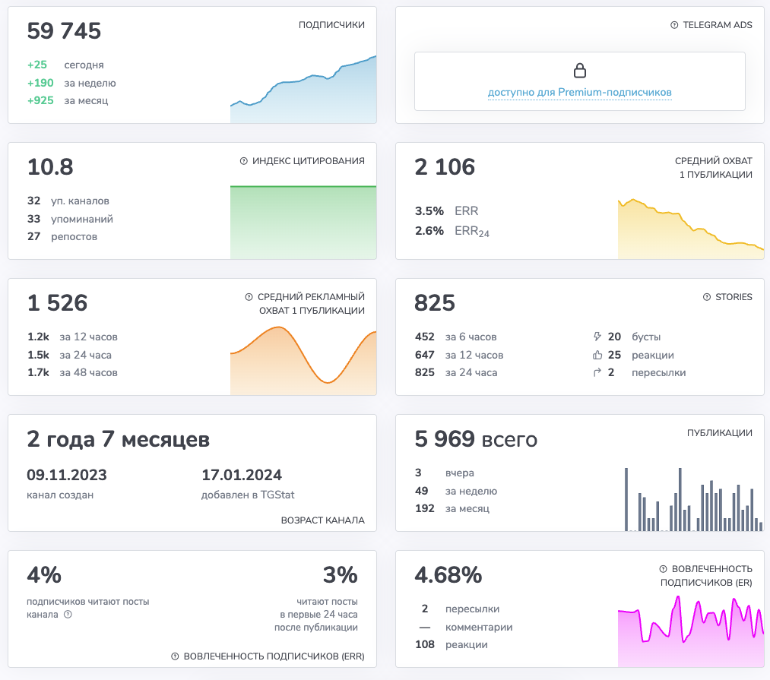This screenshot has width=770, height=680.
Task: Click the Telegram Ads help question icon
Action: click(674, 25)
